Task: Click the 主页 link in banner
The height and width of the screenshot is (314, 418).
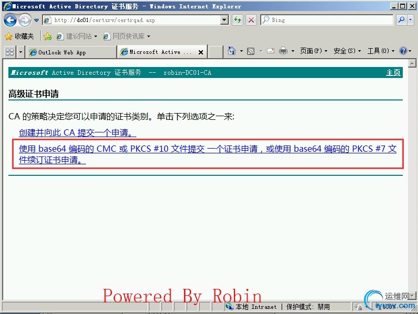Action: (x=393, y=72)
